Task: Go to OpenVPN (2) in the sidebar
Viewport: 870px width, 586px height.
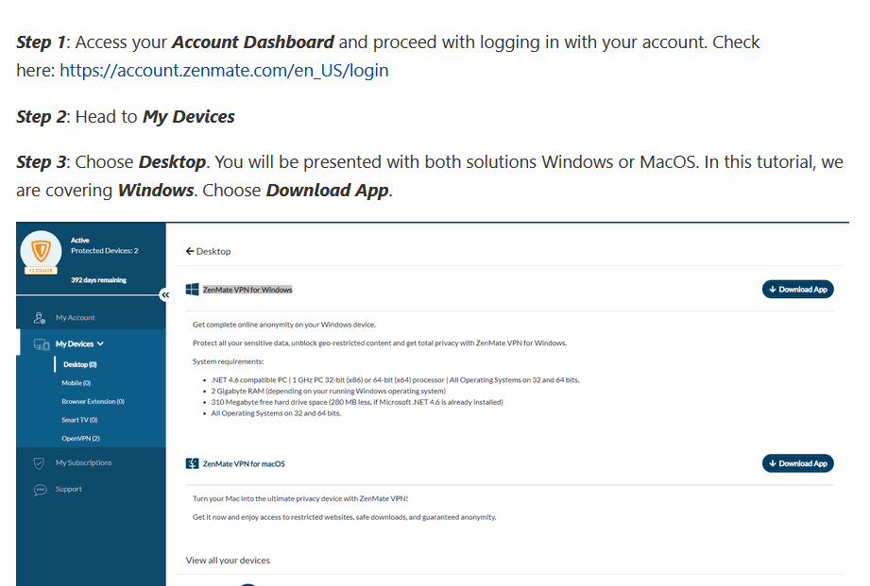Action: pyautogui.click(x=80, y=439)
